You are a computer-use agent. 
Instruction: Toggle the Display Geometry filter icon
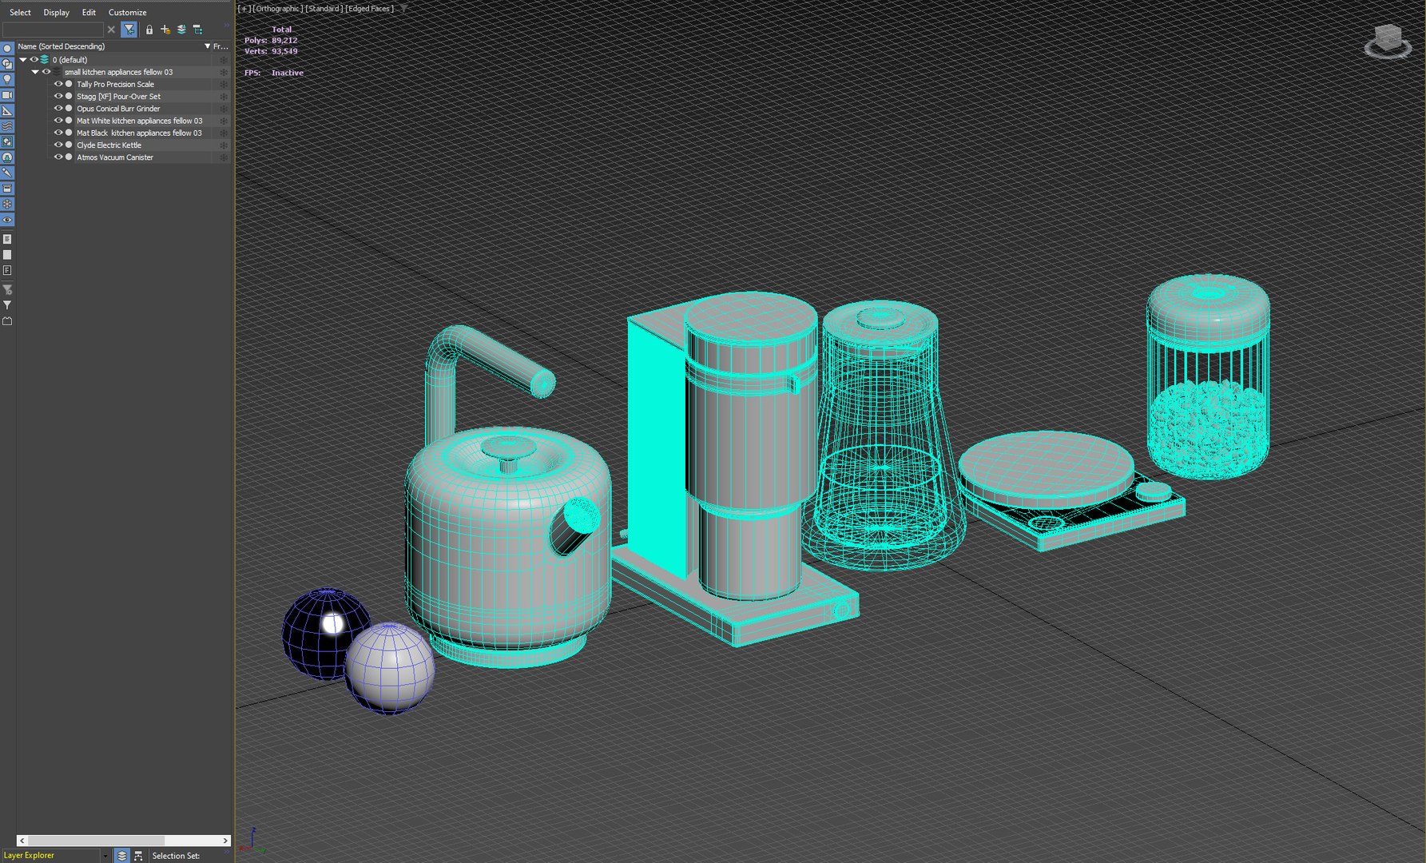pyautogui.click(x=7, y=48)
